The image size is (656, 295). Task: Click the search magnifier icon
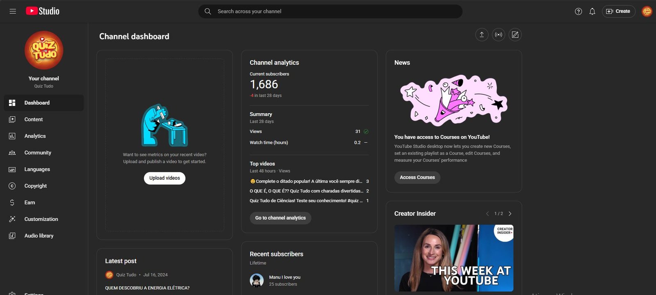coord(208,11)
